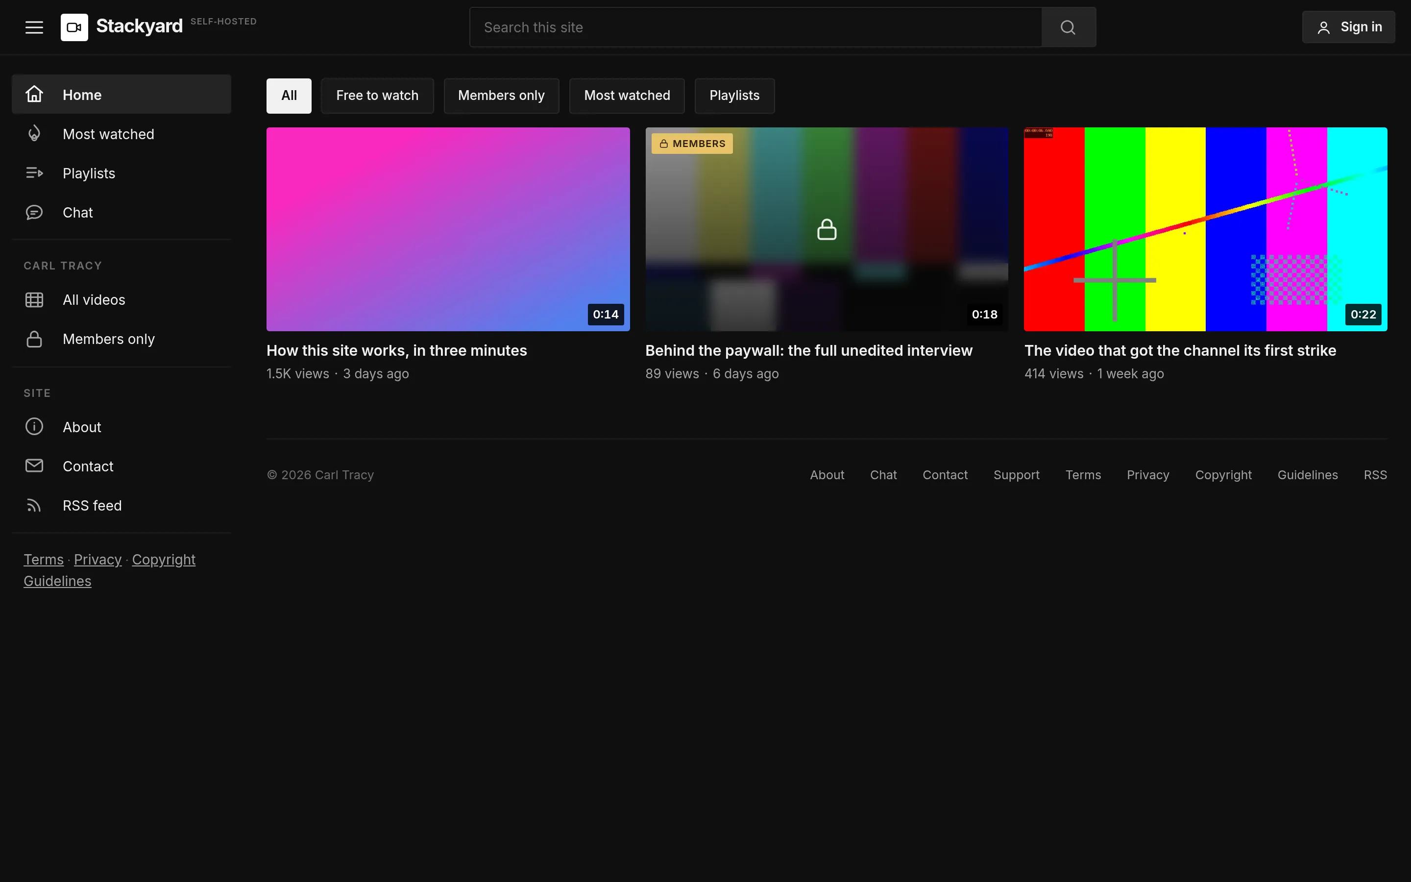Click the Sign in button
Screen dimensions: 1411x882
click(1349, 27)
